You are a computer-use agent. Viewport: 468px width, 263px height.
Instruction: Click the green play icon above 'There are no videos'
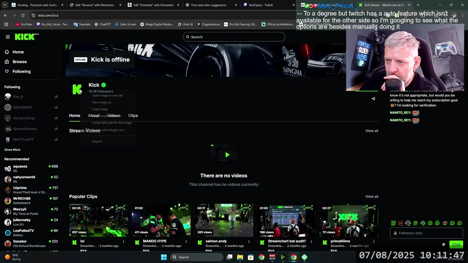(227, 155)
